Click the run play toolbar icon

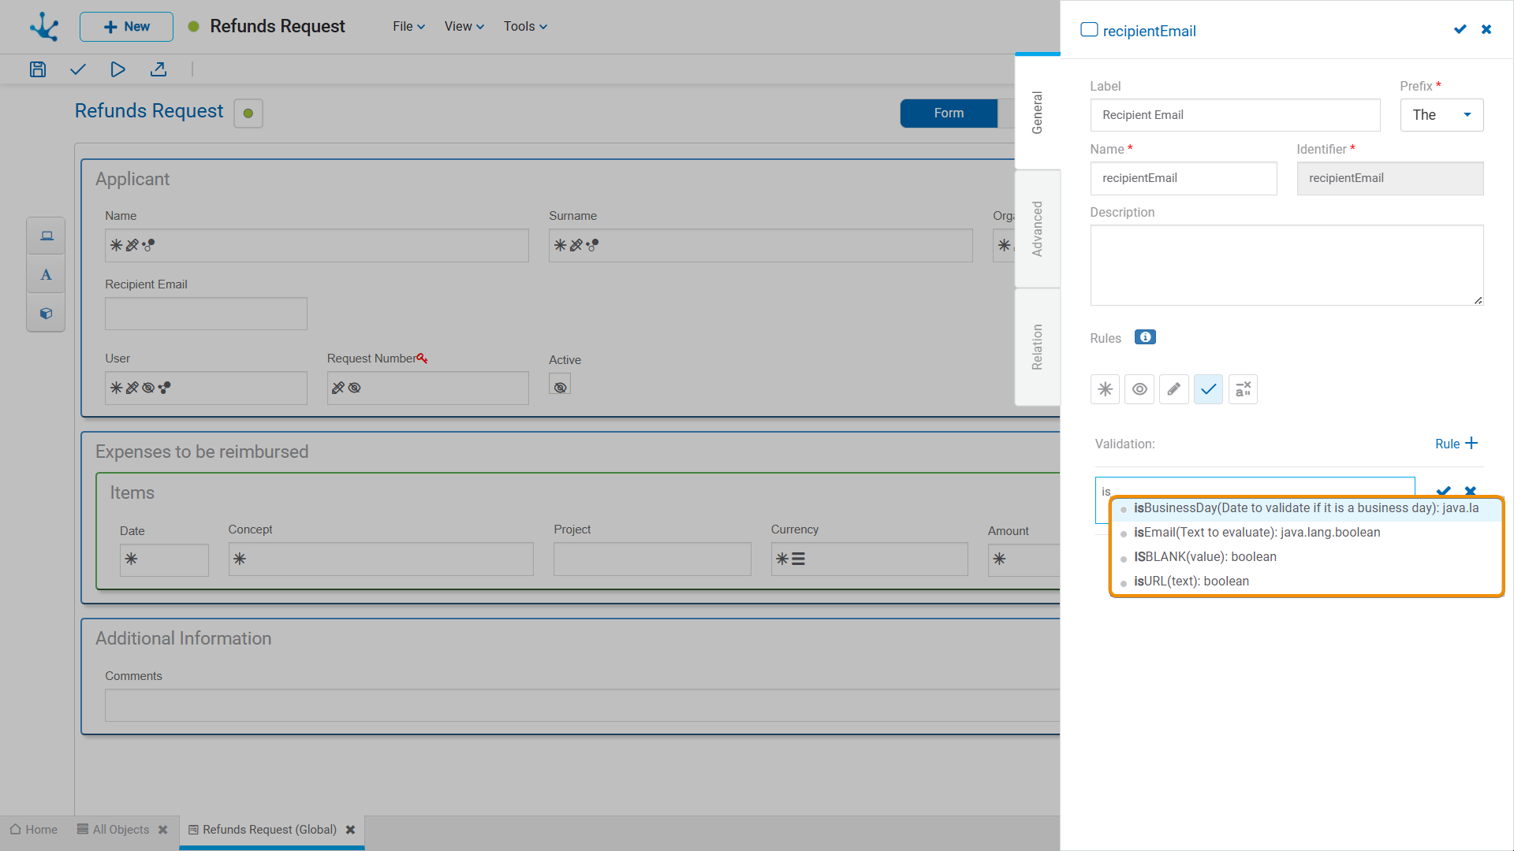117,69
